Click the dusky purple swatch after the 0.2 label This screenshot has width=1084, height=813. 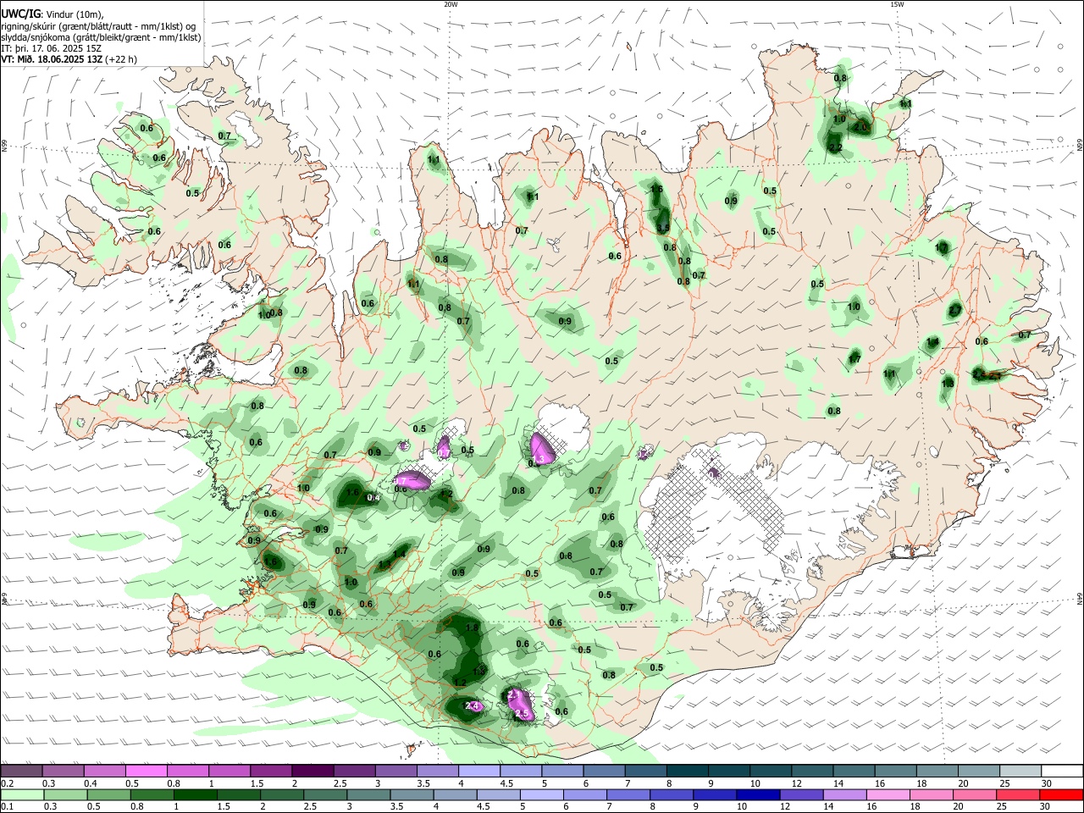point(21,771)
